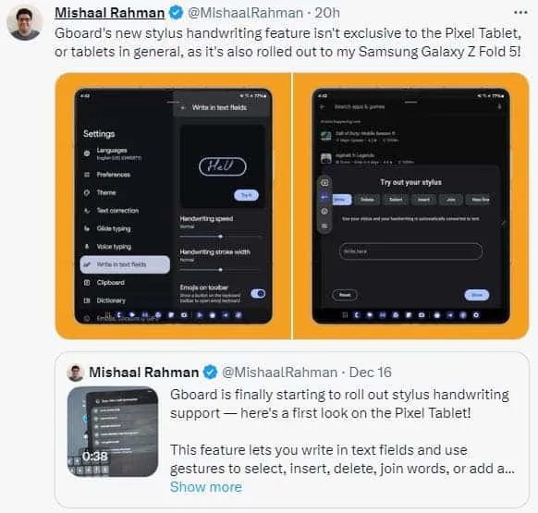Open the tweet's three-dot more menu
The image size is (538, 513).
(520, 13)
